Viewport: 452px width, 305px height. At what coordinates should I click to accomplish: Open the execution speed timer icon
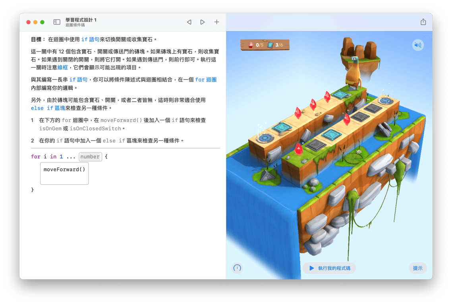point(237,268)
